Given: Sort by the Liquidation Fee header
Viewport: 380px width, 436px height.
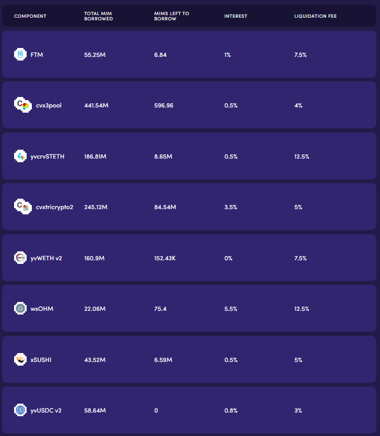Looking at the screenshot, I should [x=315, y=16].
